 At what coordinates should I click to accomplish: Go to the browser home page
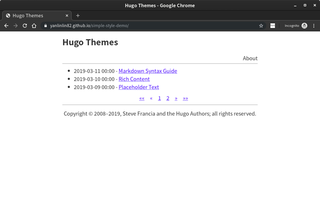tap(34, 26)
